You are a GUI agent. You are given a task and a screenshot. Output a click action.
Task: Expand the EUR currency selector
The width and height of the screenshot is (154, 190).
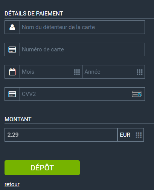(131, 135)
